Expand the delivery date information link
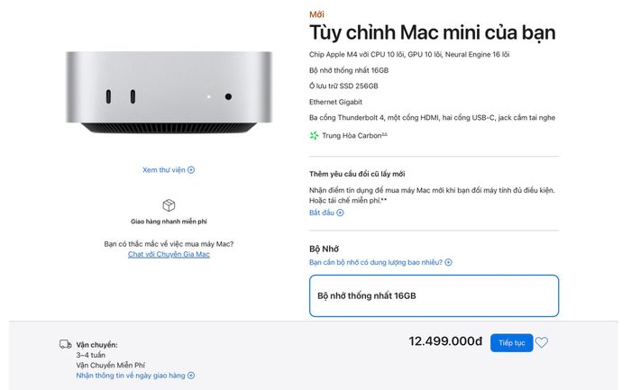This screenshot has width=631, height=390. 135,375
